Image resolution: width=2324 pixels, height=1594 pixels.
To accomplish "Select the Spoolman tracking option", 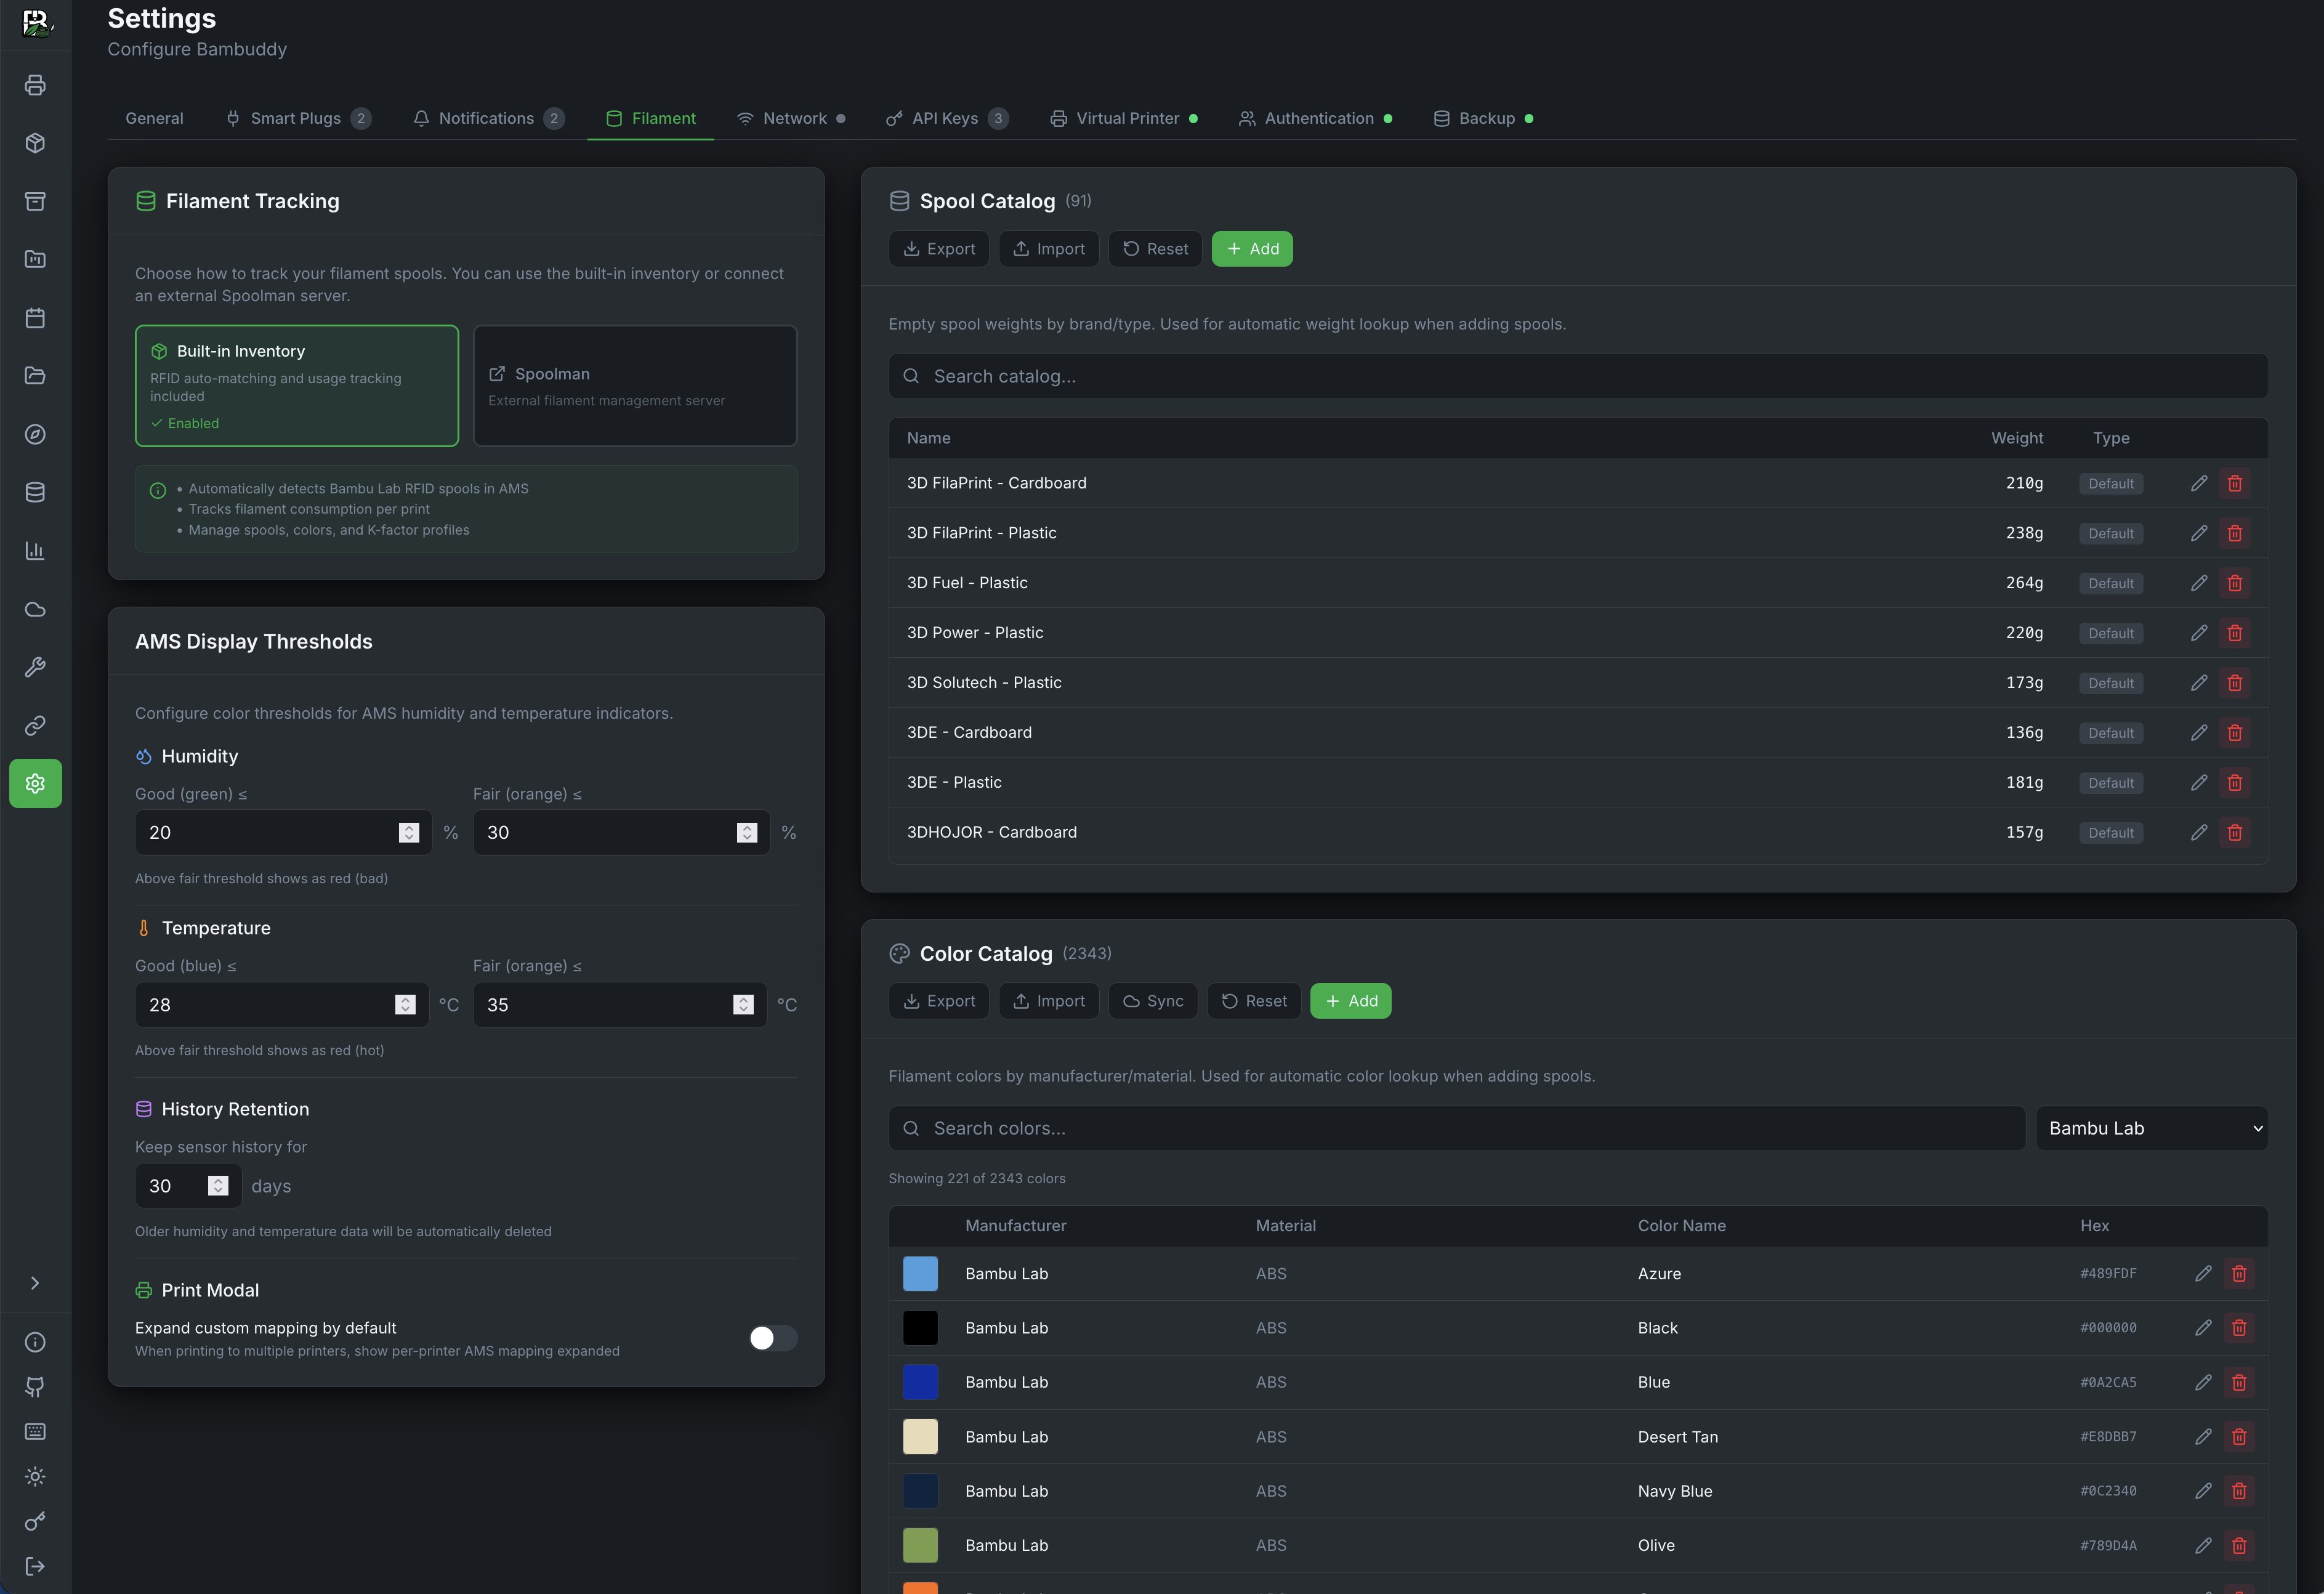I will click(x=634, y=386).
